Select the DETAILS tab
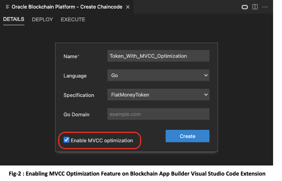The height and width of the screenshot is (181, 282). coord(14,19)
